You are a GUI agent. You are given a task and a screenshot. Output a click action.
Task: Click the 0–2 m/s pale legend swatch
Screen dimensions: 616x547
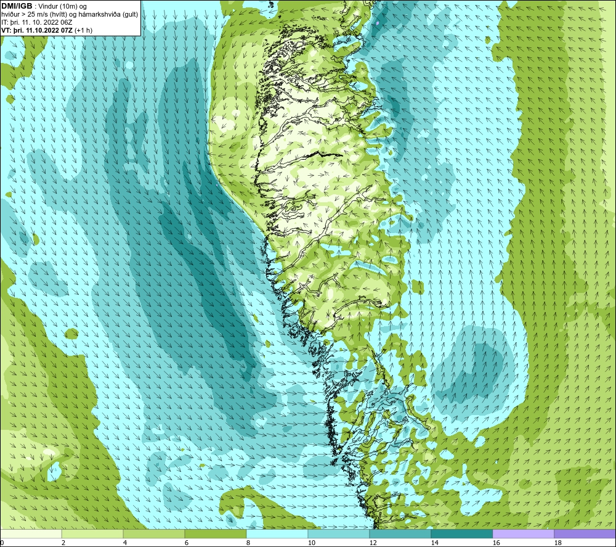pyautogui.click(x=31, y=534)
